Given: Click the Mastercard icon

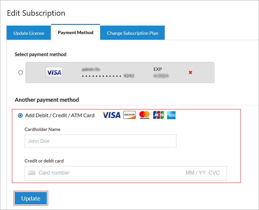Looking at the screenshot, I should pyautogui.click(x=144, y=115).
